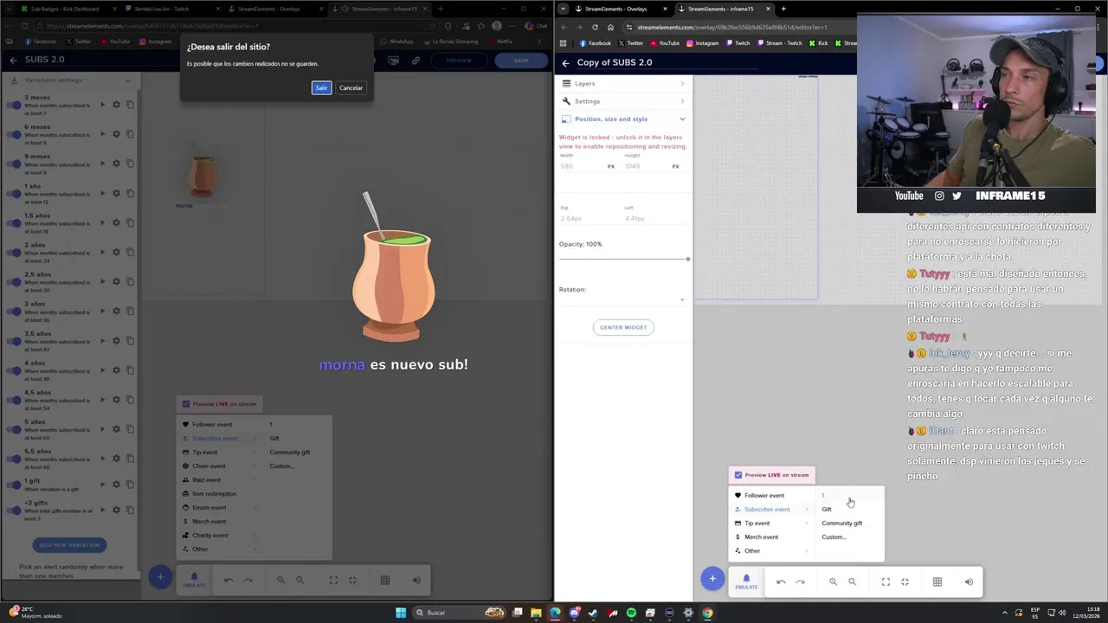Toggle the 2 años variation switch
Viewport: 1108px width, 623px height.
click(15, 253)
